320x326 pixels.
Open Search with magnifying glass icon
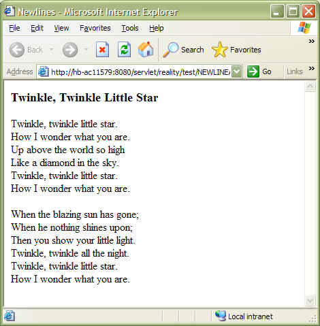pos(171,50)
